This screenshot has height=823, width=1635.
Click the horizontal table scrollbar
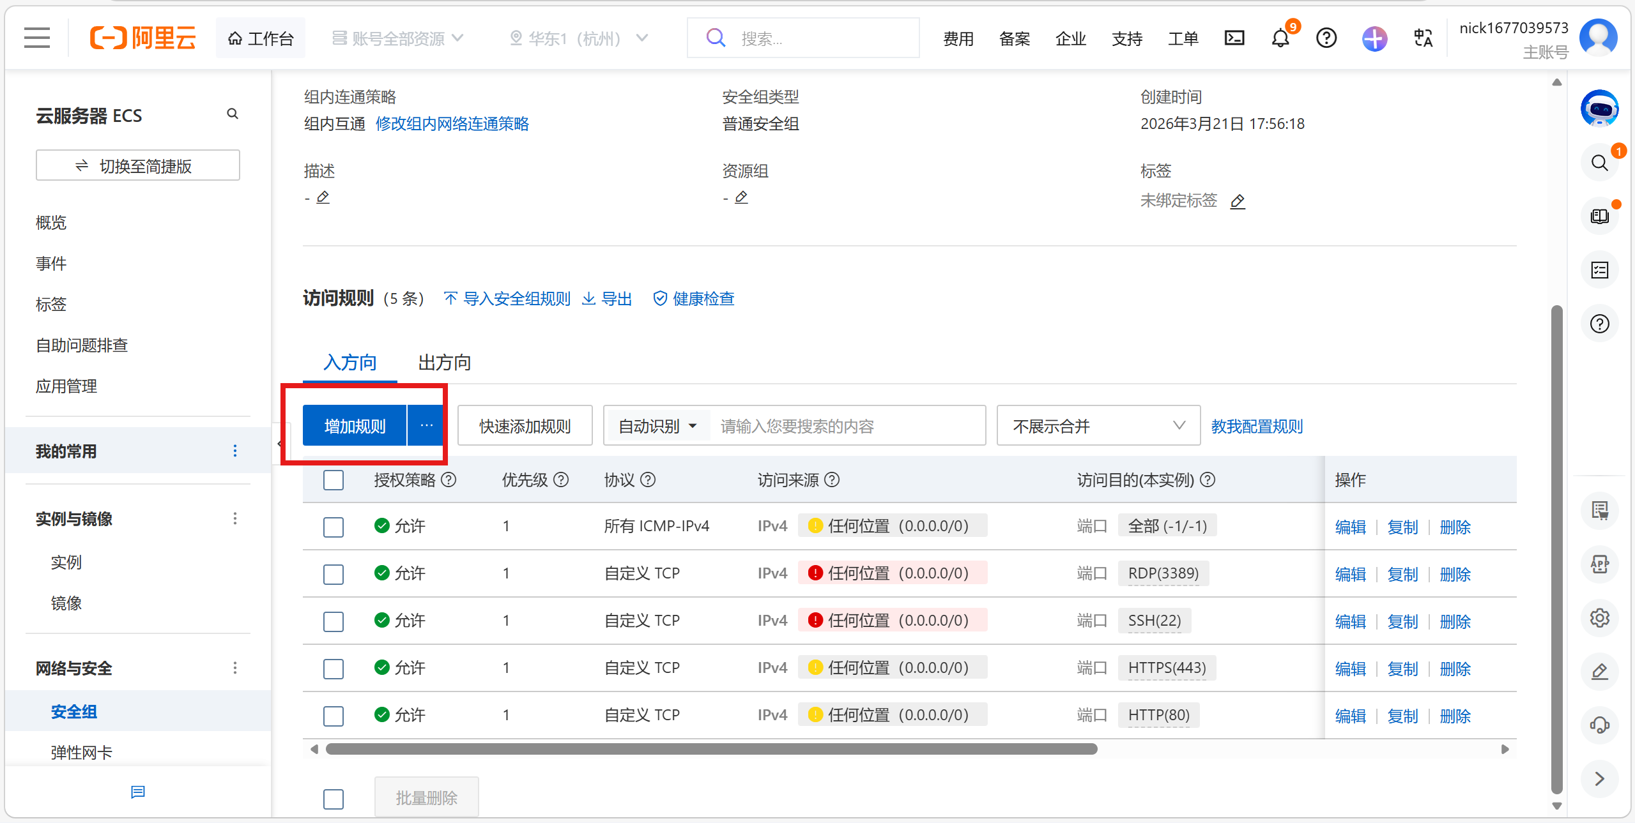click(710, 749)
